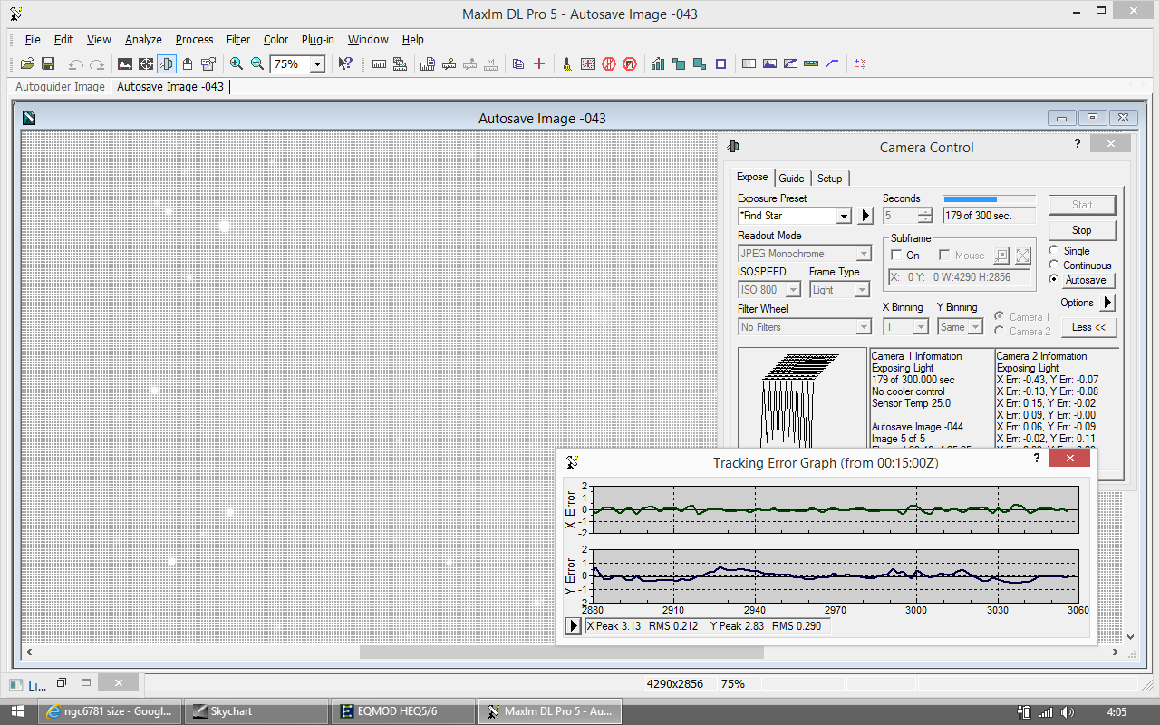Click the yellow broom cleanup icon
The height and width of the screenshot is (725, 1160).
pos(567,63)
